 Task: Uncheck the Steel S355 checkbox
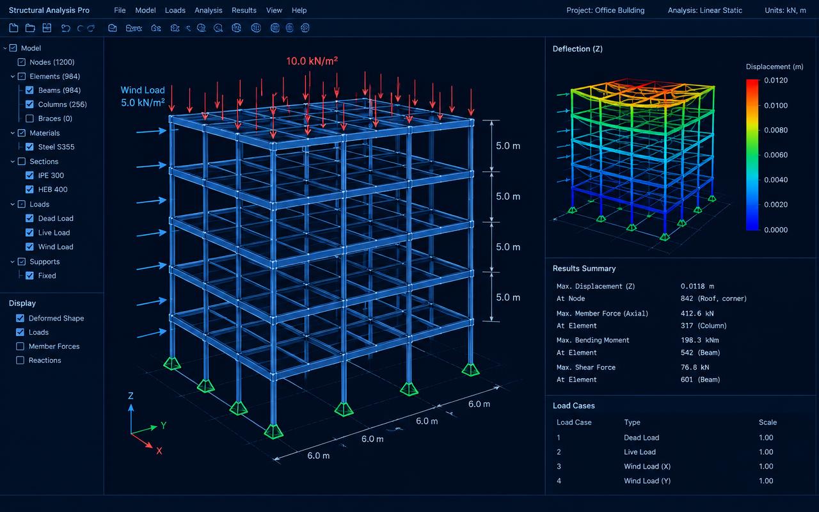29,147
